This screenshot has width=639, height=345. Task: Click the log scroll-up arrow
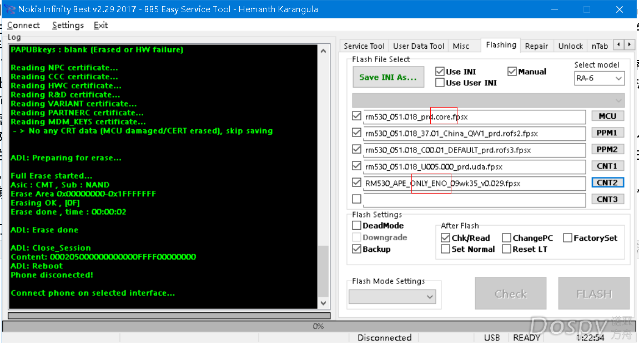click(323, 52)
